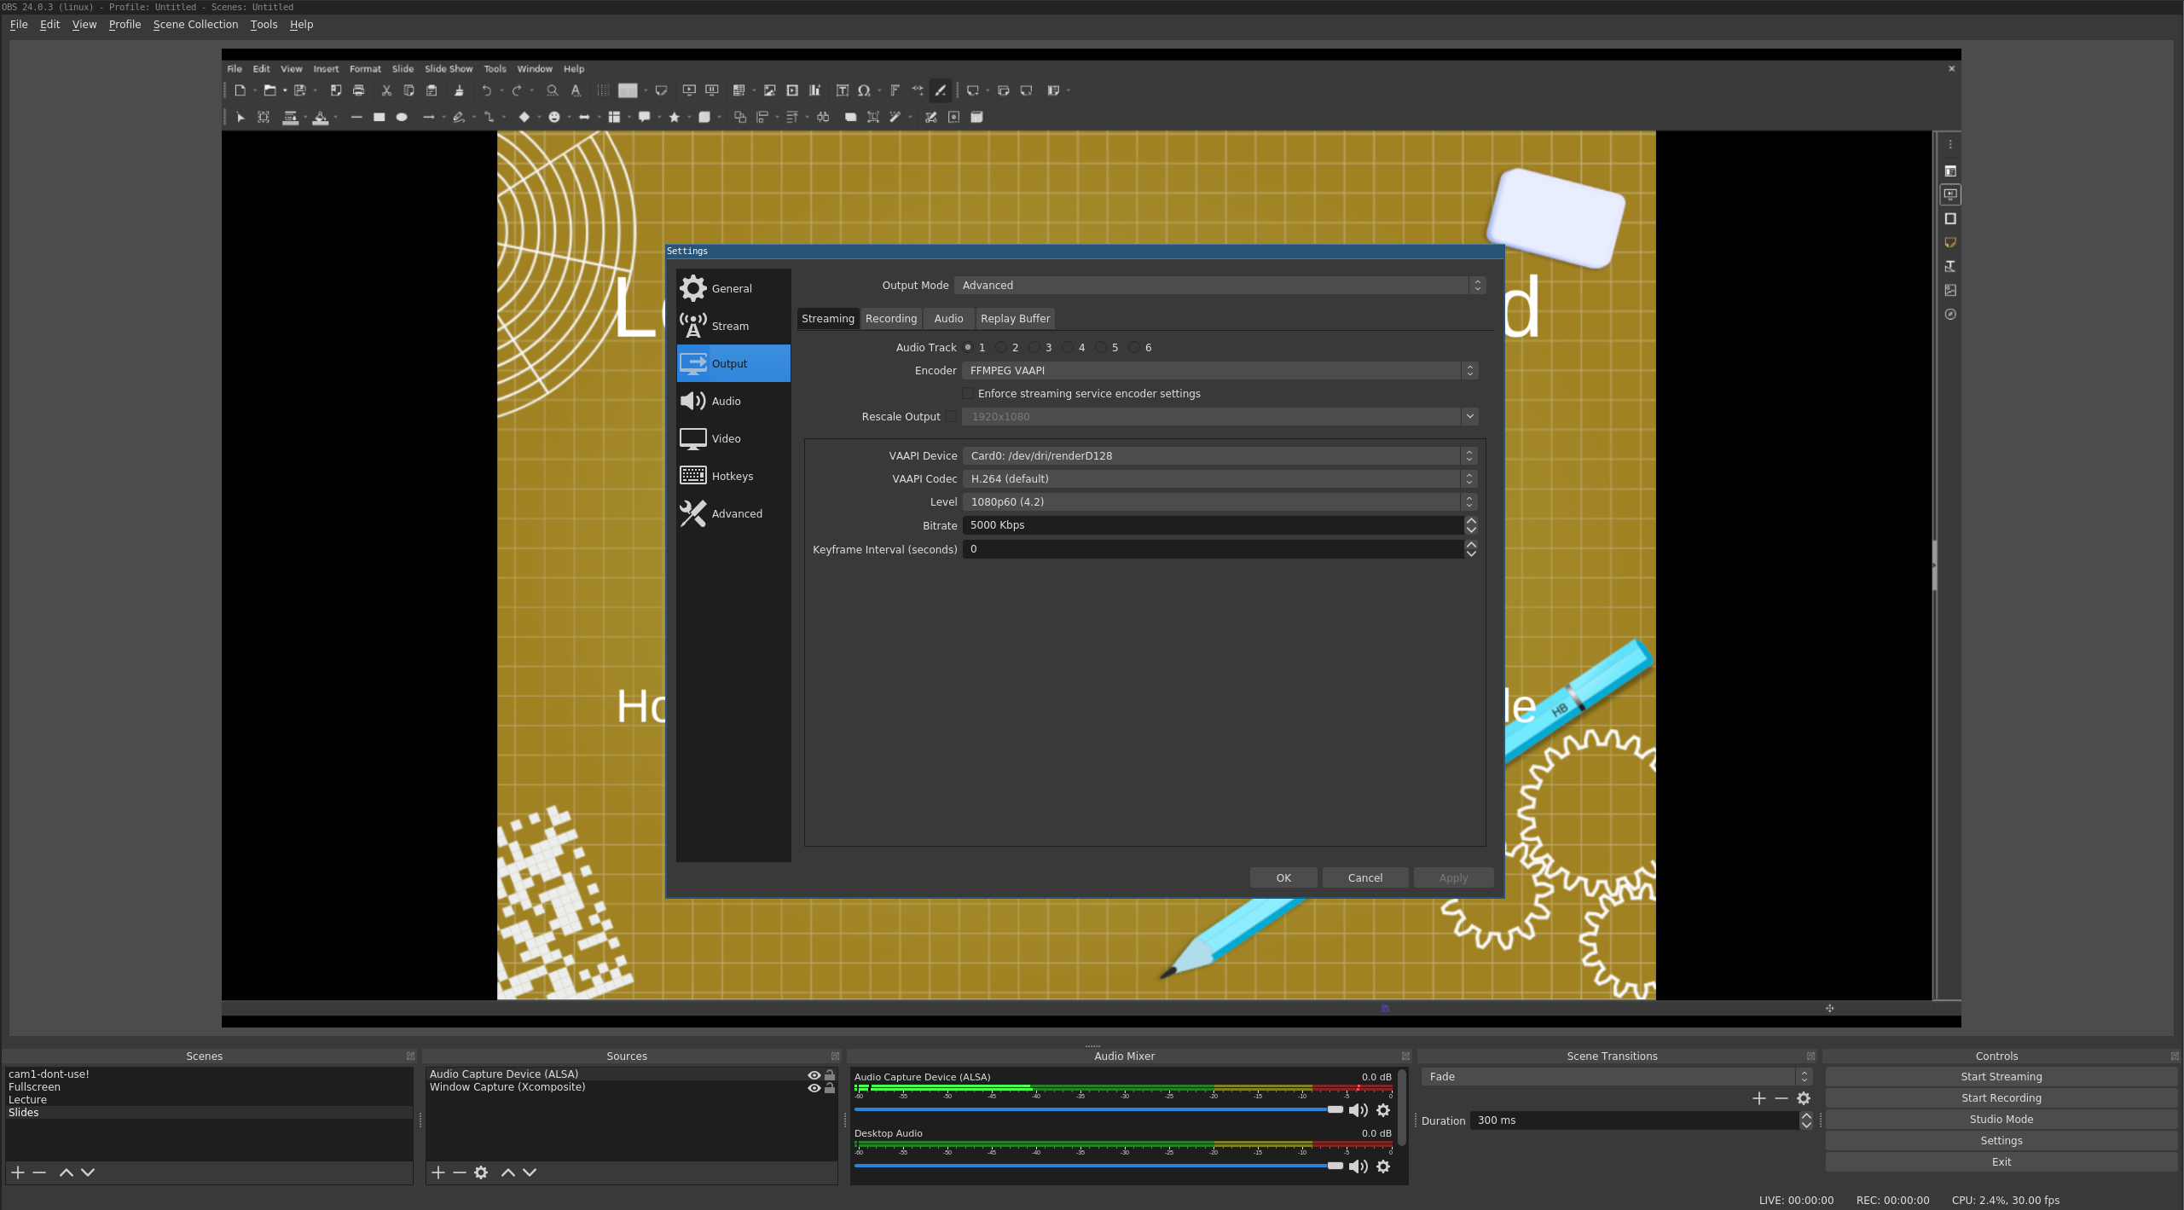
Task: Remove selected source with minus icon
Action: click(x=459, y=1172)
